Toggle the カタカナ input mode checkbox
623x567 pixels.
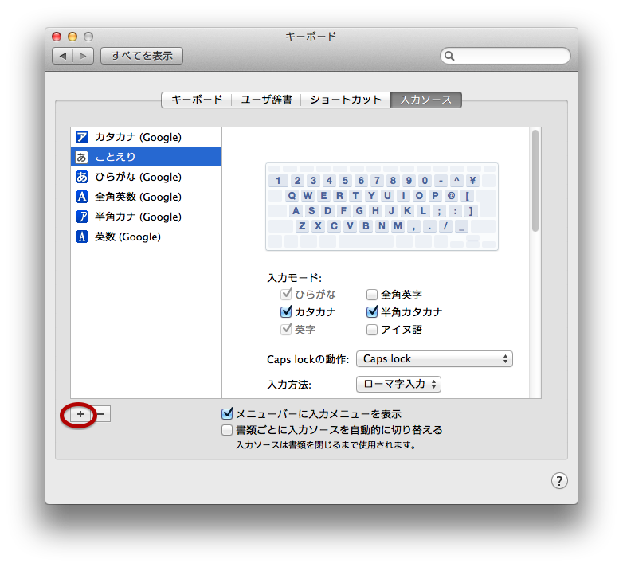(x=286, y=312)
